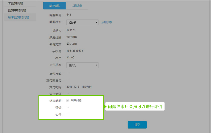Click the payment time 2016-12-21 15:07:14
The height and width of the screenshot is (133, 211).
79,87
